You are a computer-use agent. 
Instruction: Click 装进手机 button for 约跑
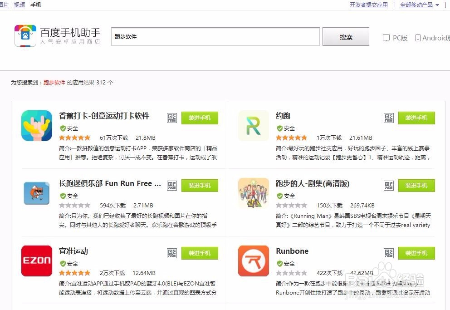(x=416, y=118)
